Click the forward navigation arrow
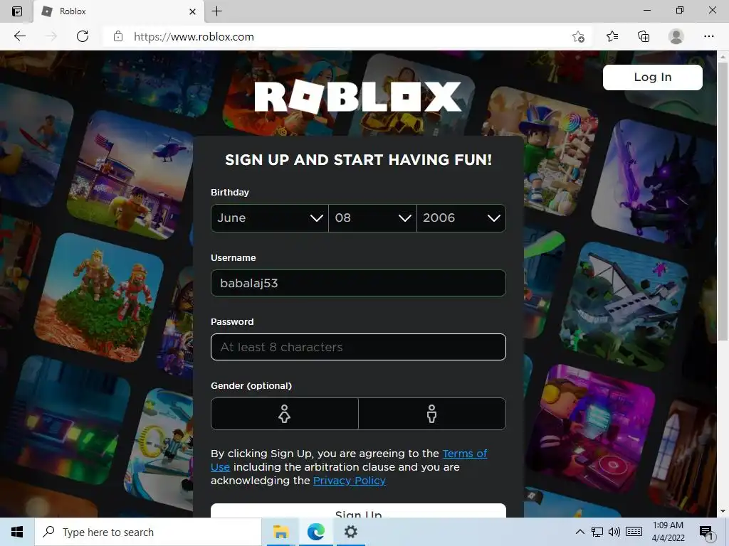 51,36
